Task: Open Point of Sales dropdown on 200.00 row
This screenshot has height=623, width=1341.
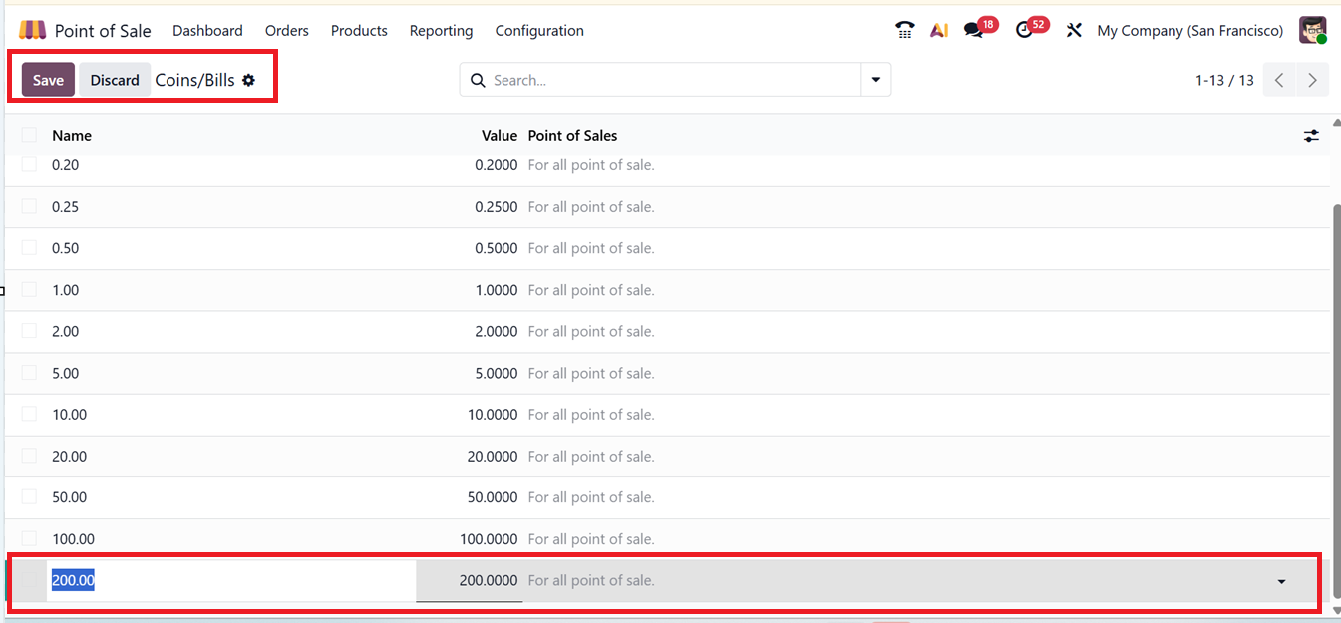Action: click(x=1281, y=581)
